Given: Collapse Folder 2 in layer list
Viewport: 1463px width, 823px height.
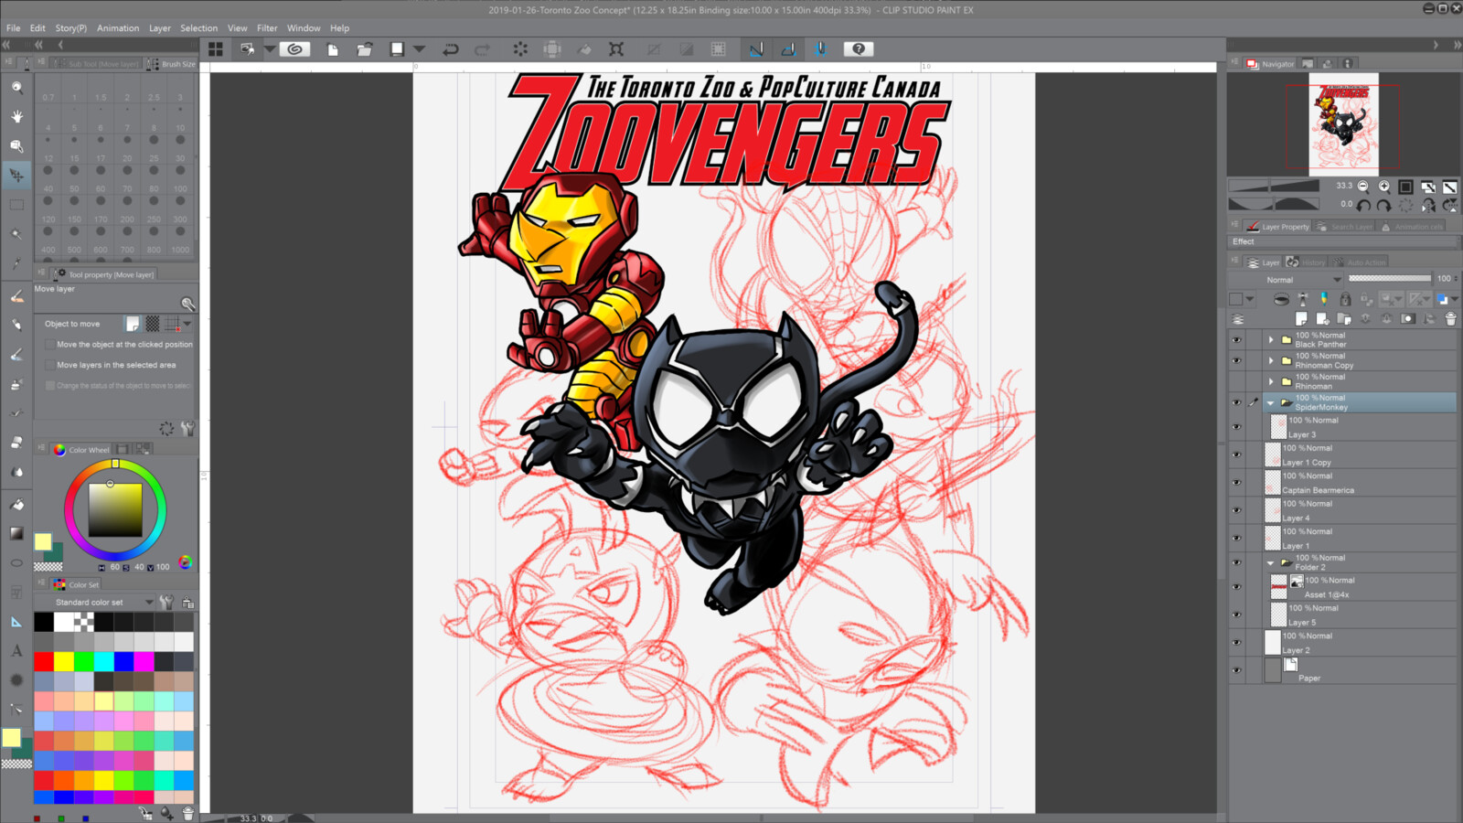Looking at the screenshot, I should [1270, 562].
